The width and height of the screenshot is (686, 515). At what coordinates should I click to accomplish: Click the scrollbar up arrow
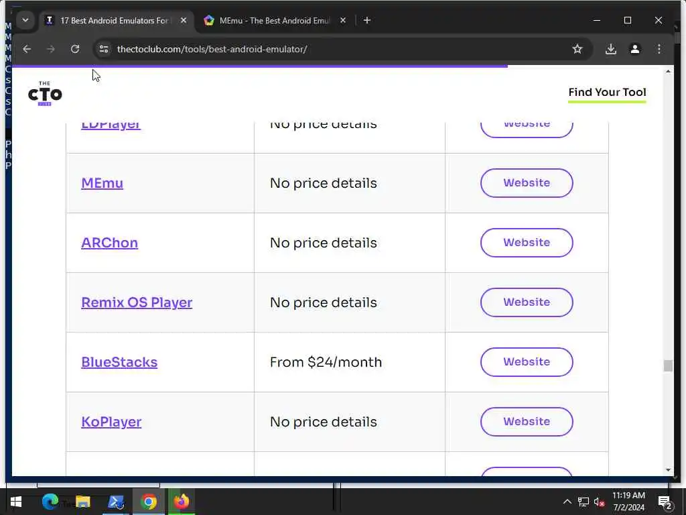click(668, 71)
